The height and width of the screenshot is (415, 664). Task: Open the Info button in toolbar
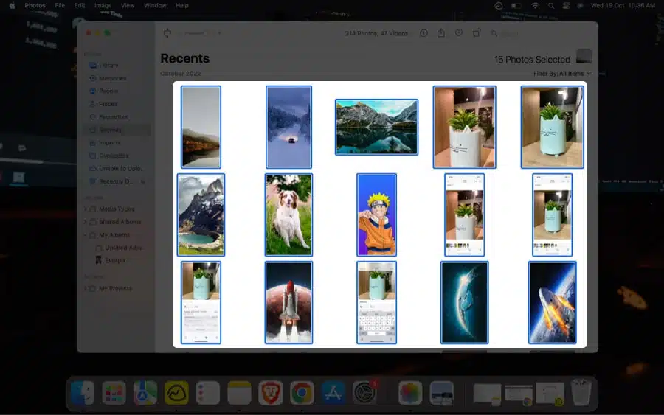click(423, 33)
